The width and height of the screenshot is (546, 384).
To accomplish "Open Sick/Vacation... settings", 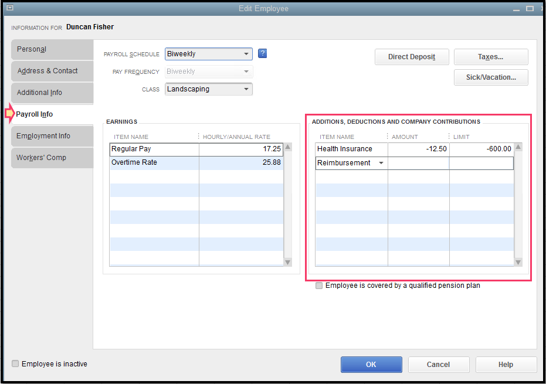I will pyautogui.click(x=491, y=77).
